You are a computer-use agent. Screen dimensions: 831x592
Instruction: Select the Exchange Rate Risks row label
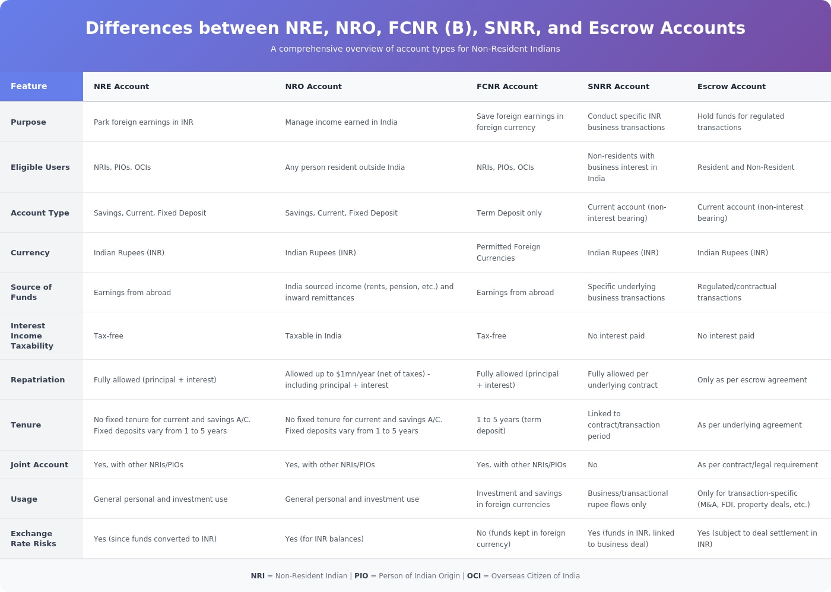[x=33, y=539]
